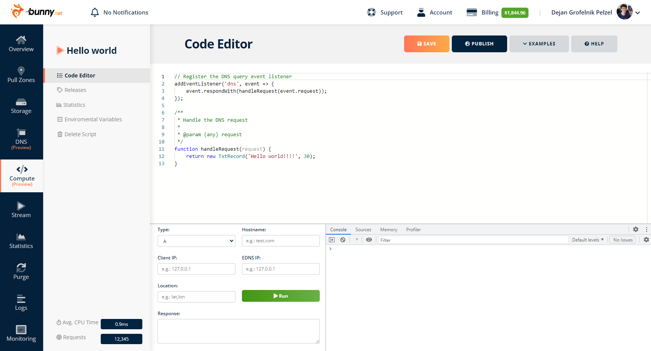Select Delete Script
This screenshot has height=351, width=651.
pos(77,134)
